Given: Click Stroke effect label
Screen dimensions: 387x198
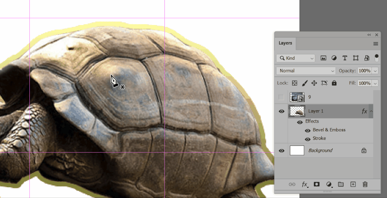Looking at the screenshot, I should [319, 138].
